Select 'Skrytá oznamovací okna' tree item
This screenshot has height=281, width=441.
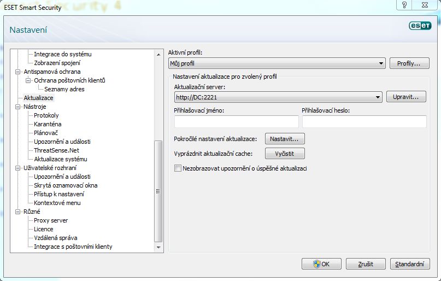66,185
